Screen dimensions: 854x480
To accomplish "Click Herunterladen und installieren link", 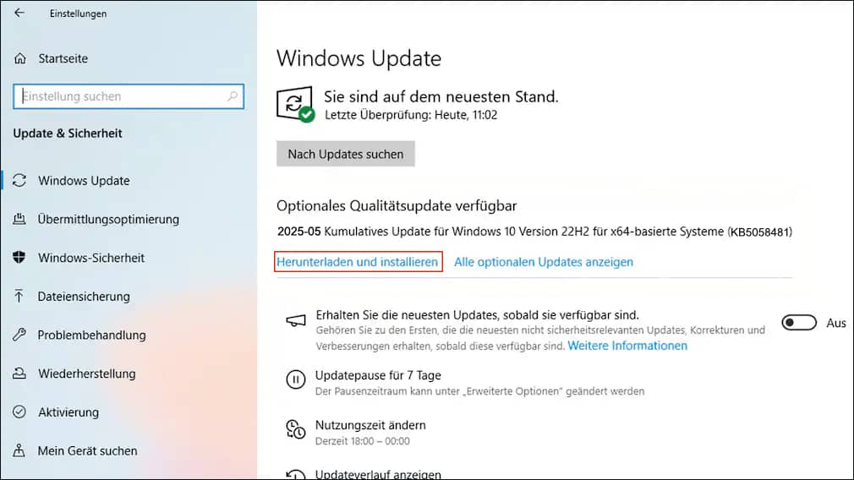I will [358, 262].
